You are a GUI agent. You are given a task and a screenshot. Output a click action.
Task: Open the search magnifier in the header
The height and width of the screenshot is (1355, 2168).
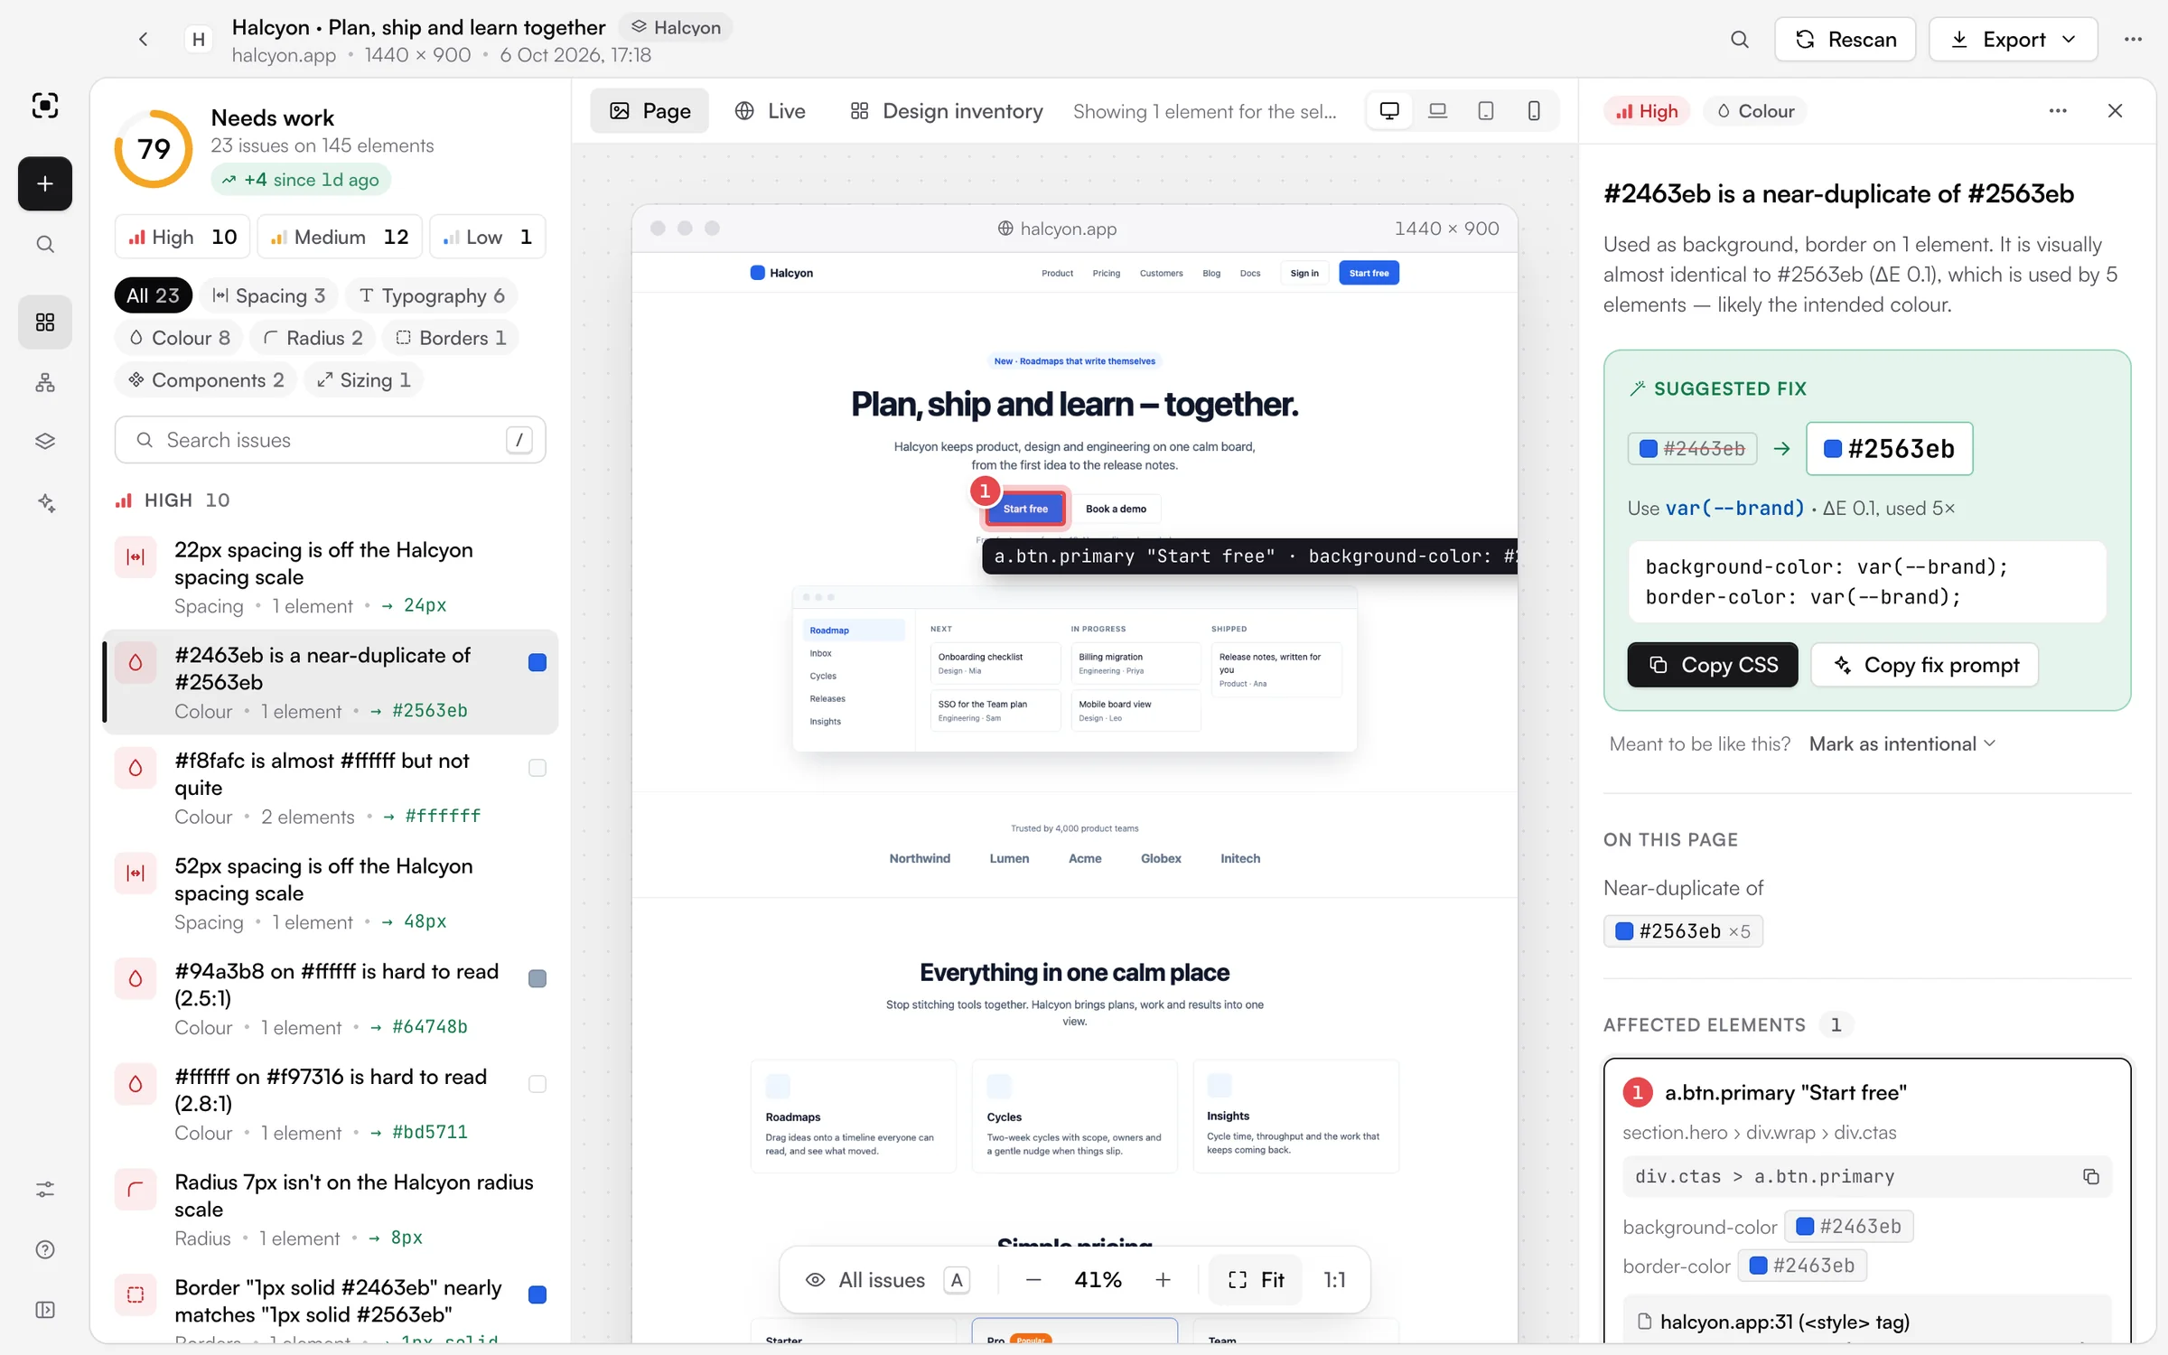tap(1739, 39)
